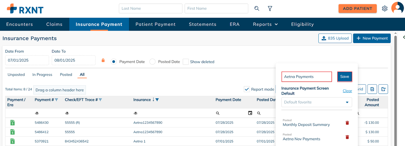
Task: Click the export grid icon button
Action: click(x=383, y=89)
